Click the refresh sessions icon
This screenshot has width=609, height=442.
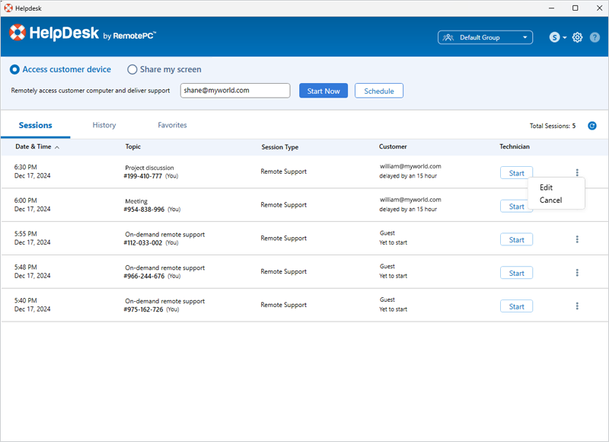pos(592,126)
